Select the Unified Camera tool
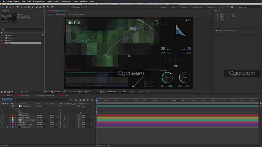The width and height of the screenshot is (262, 147). click(x=18, y=7)
